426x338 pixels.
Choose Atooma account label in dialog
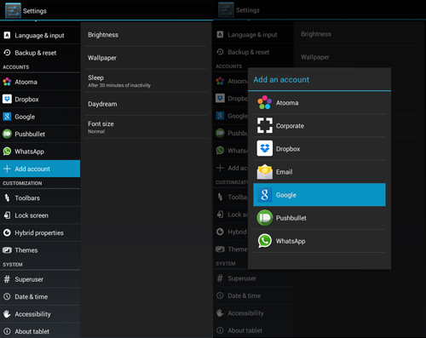pos(287,103)
